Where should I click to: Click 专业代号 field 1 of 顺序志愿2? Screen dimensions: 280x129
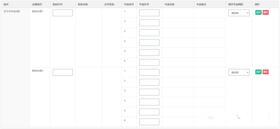pyautogui.click(x=149, y=72)
